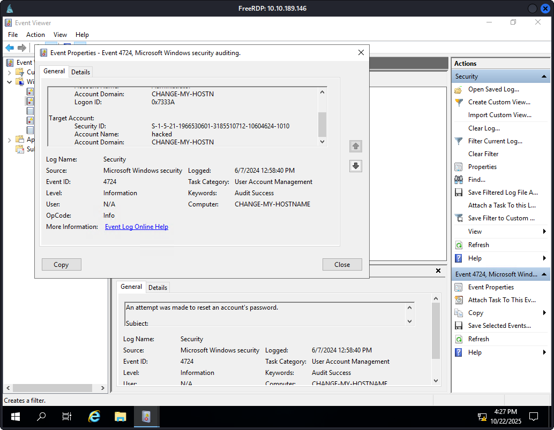Click the Refresh icon under Security section
Image resolution: width=554 pixels, height=430 pixels.
coord(458,245)
